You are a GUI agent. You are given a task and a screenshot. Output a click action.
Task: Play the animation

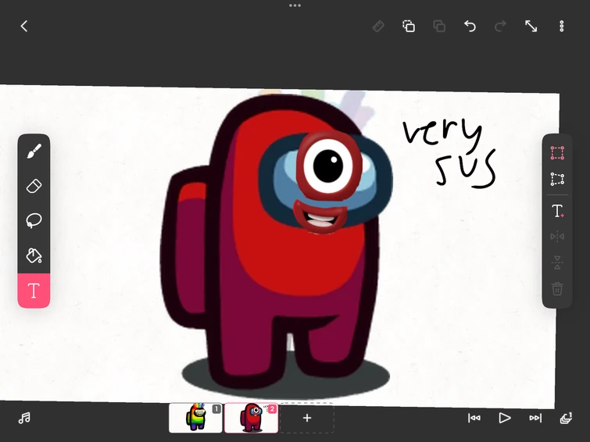point(505,418)
